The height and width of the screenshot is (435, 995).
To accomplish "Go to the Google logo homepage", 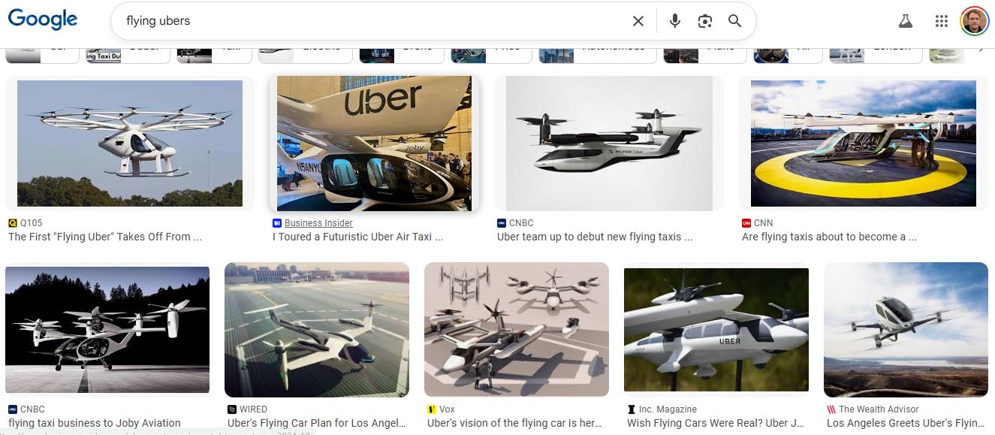I will tap(43, 20).
